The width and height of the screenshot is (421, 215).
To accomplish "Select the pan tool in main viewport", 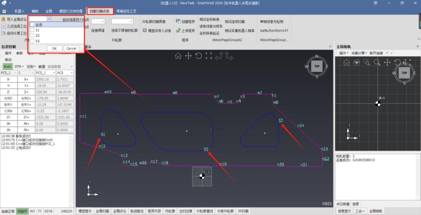I will (x=188, y=55).
